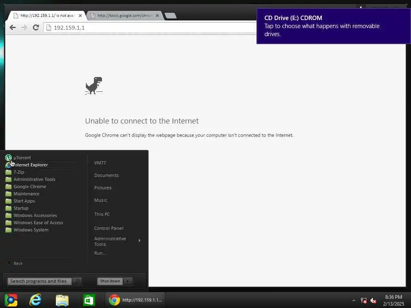Click the Shut down button

click(x=110, y=281)
